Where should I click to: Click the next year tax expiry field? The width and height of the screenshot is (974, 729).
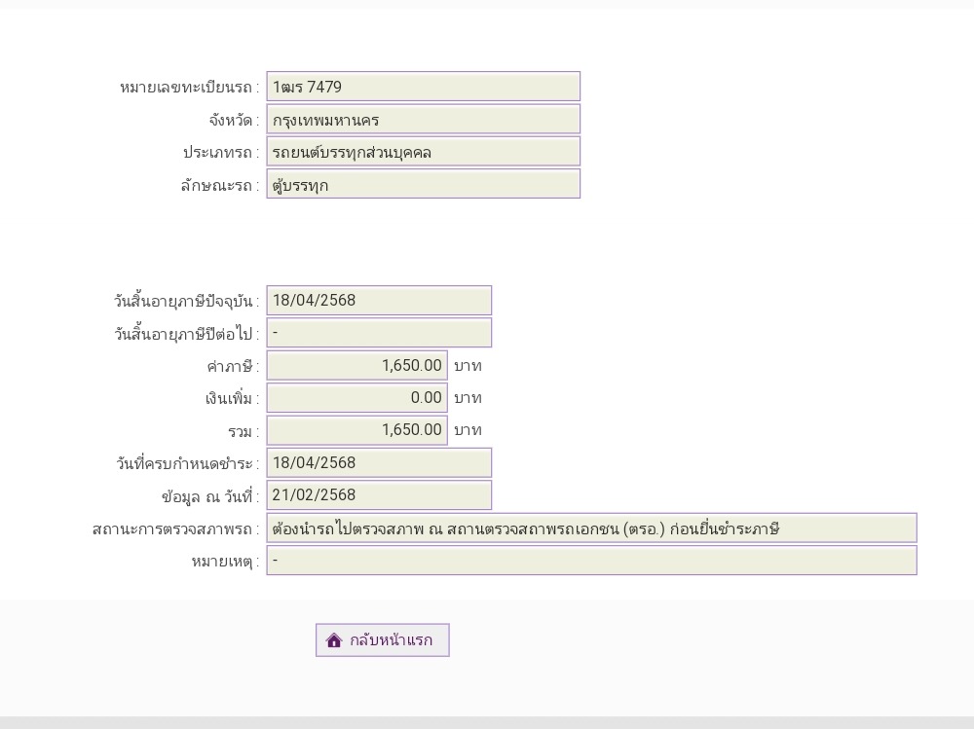(379, 333)
